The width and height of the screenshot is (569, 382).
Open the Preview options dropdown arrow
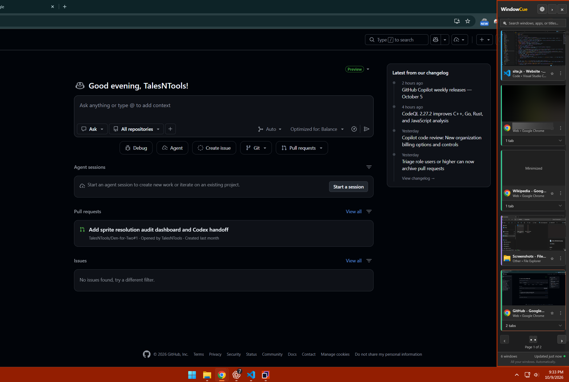pos(368,69)
